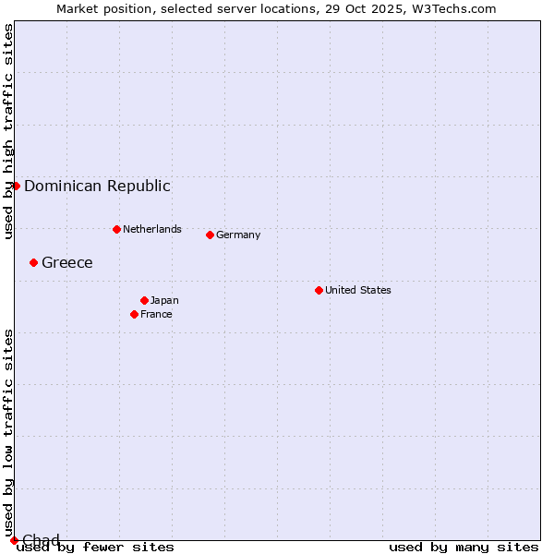Screen dimensions: 554x554
Task: Click the France red marker dot
Action: point(134,314)
